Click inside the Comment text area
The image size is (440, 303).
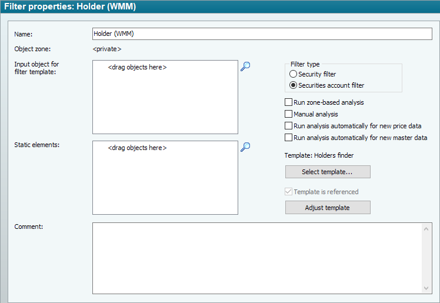(256, 258)
